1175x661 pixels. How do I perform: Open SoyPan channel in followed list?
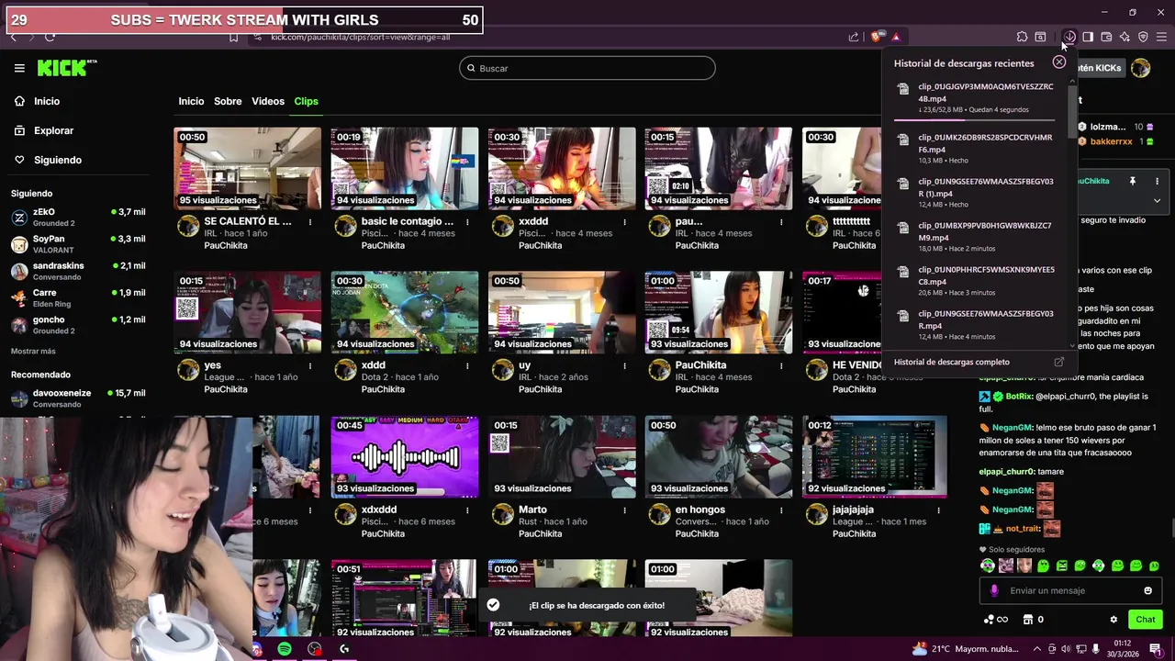(78, 243)
